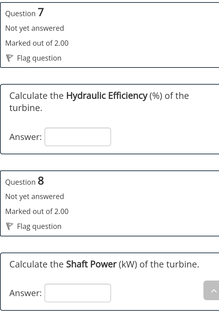The height and width of the screenshot is (316, 219).
Task: Click the flag icon for Question 7
Action: tap(10, 58)
